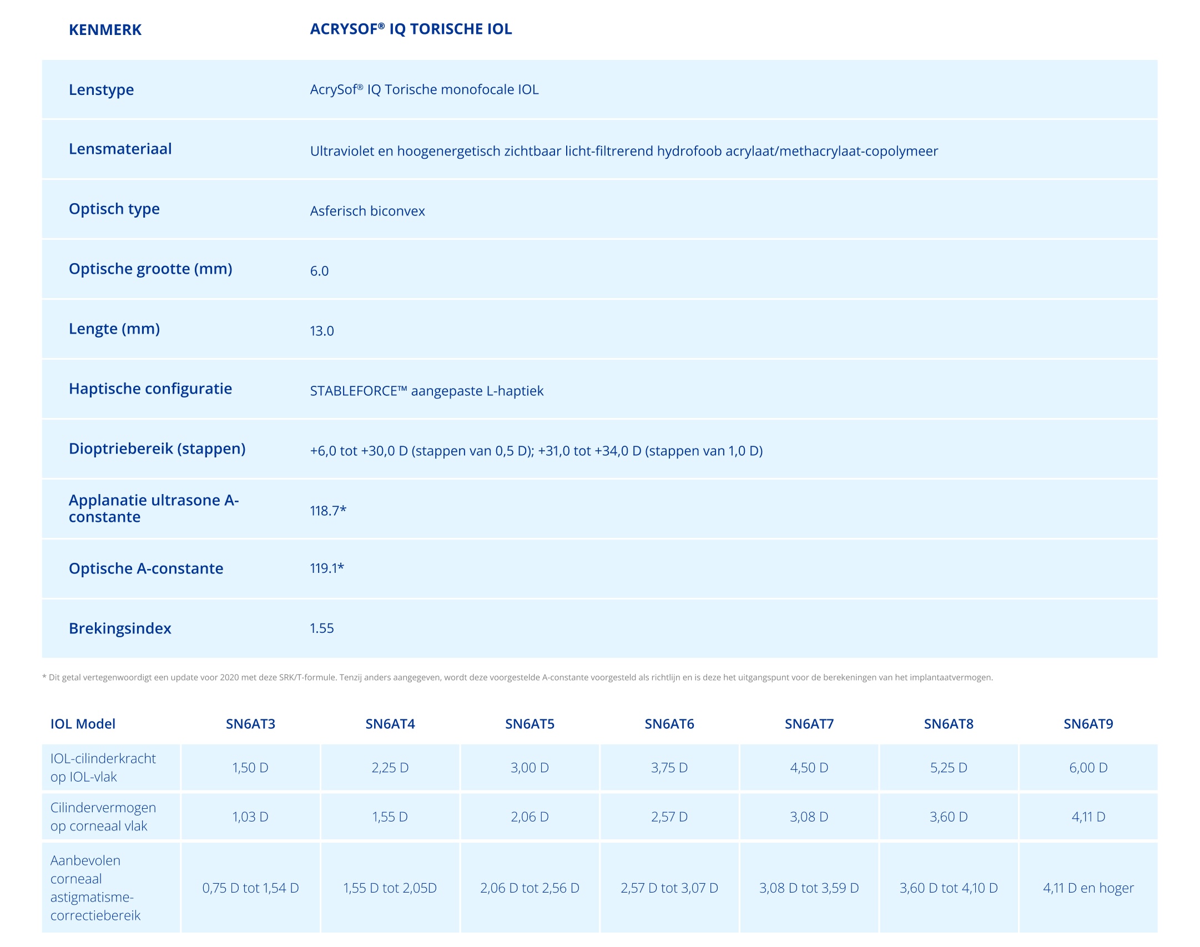Image resolution: width=1200 pixels, height=947 pixels.
Task: Click the Ultraviolet hydrofoob acrylaat material description
Action: [x=624, y=151]
